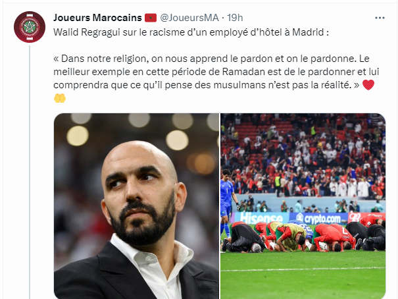Click the Hisense banner in stadium photo
398x299 pixels.
pos(261,218)
